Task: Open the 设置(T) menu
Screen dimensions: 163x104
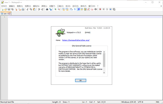Action: (x=52, y=6)
